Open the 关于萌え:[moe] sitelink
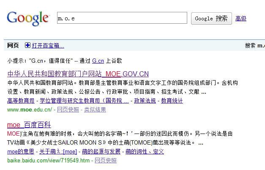This screenshot has height=170, width=265. pos(58,151)
